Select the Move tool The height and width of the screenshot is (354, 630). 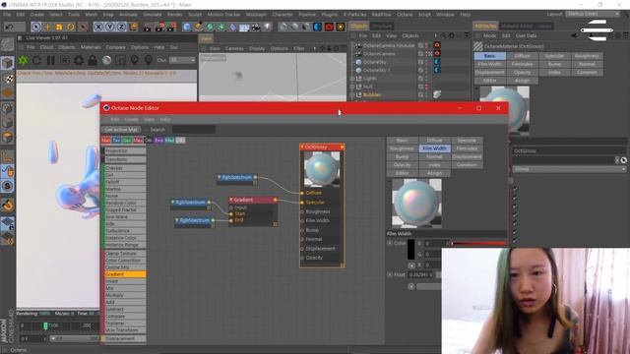47,27
